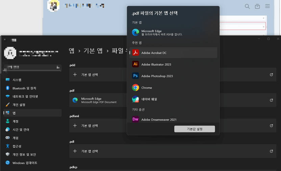Select the 앱 sidebar item
The image size is (281, 171).
[x=32, y=113]
